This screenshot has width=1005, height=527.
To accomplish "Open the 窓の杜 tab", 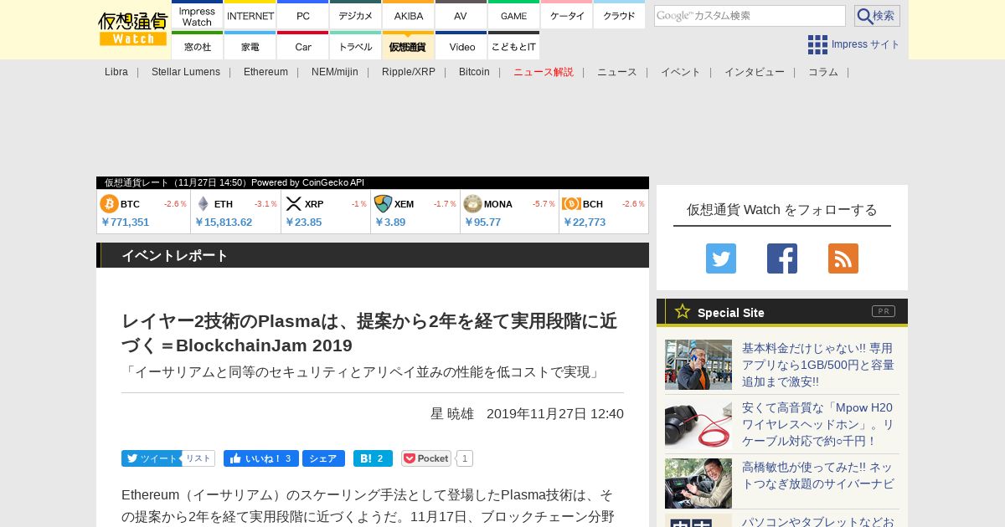I will pos(197,46).
